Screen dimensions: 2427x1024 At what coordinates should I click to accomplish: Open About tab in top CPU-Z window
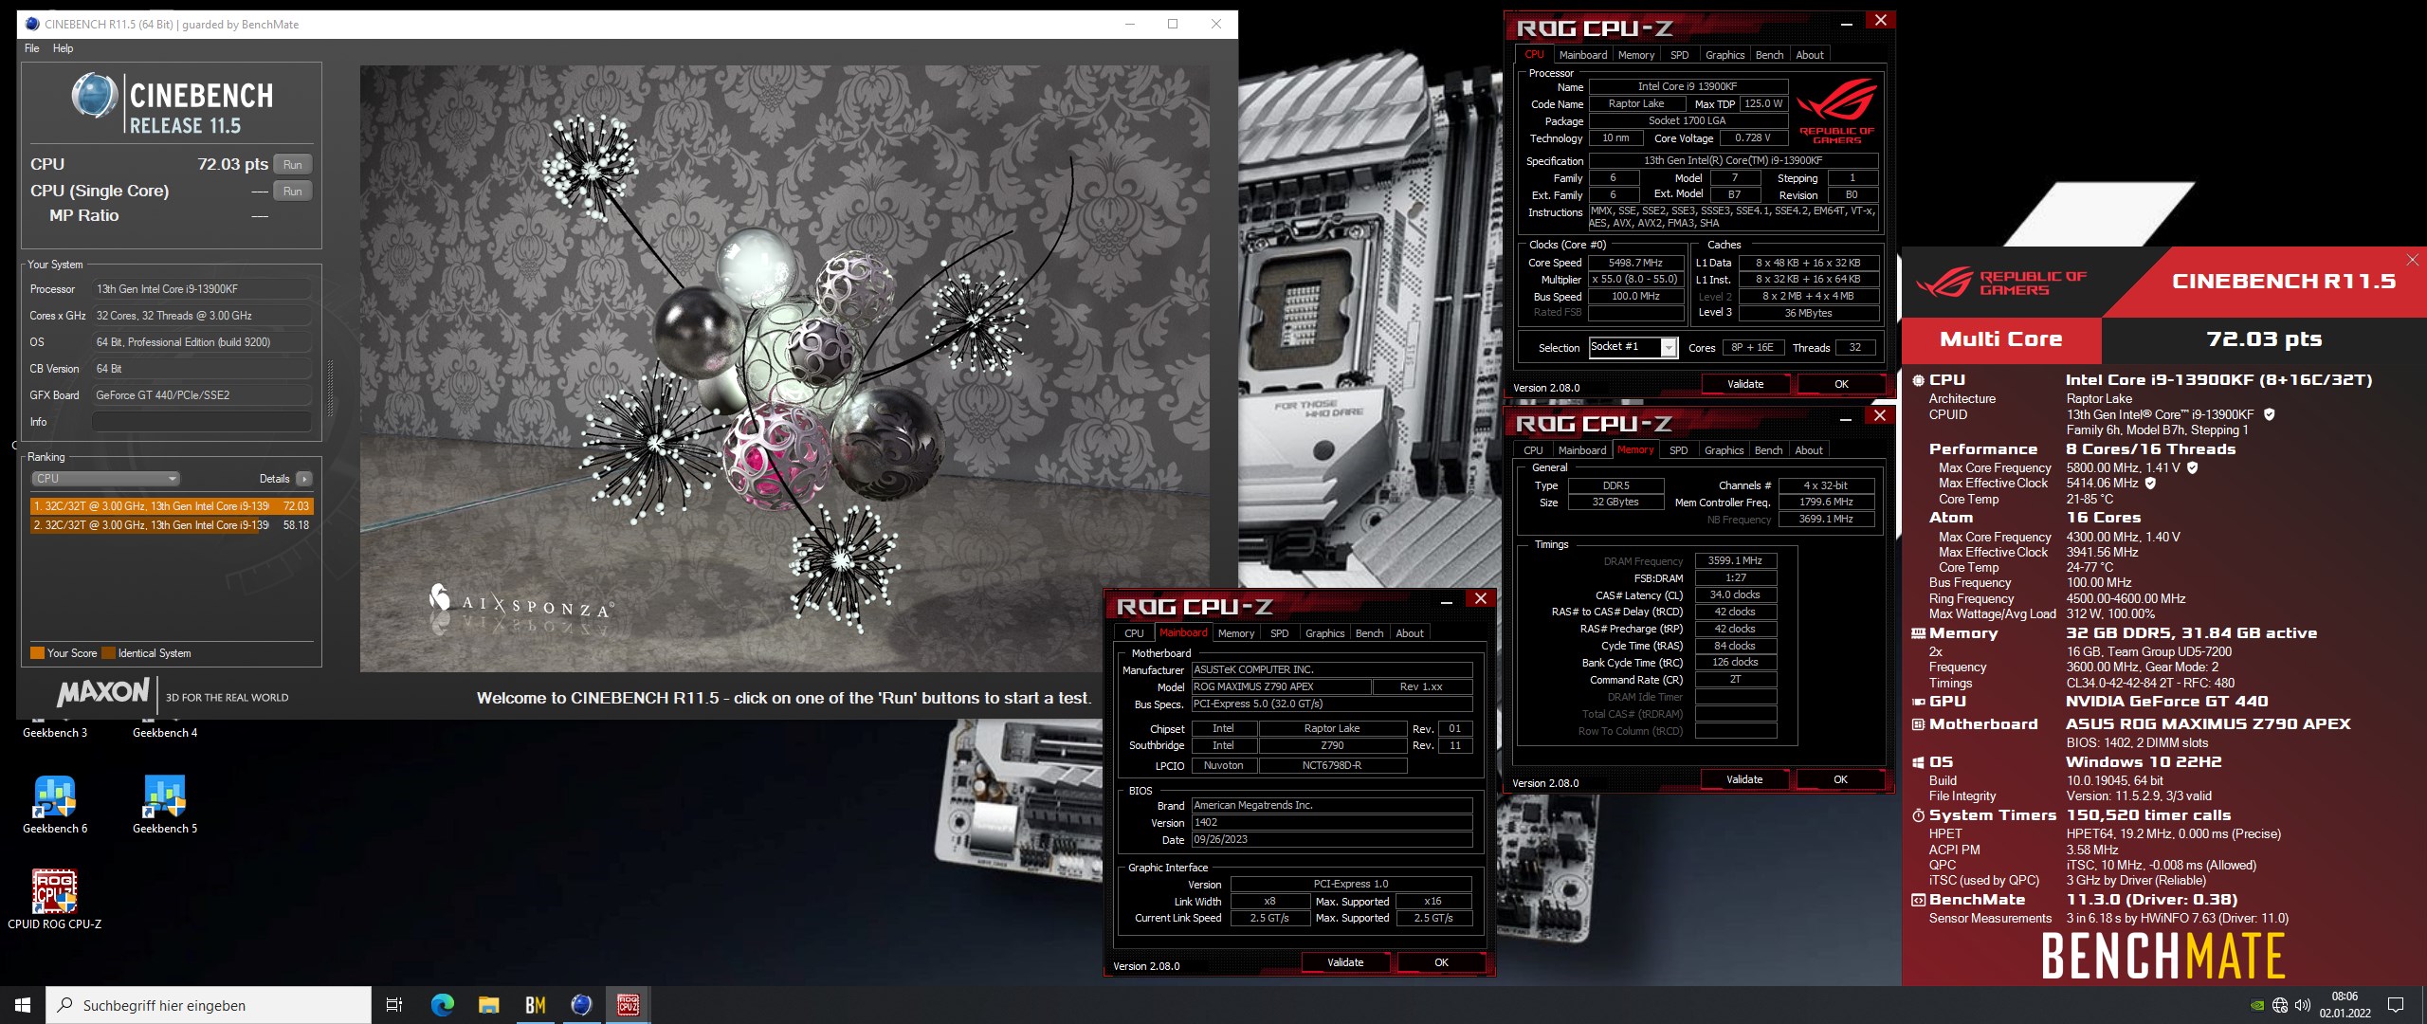1809,55
